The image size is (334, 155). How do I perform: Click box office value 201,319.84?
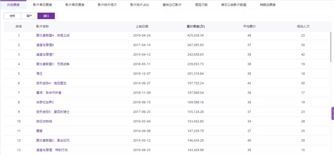coord(195,74)
